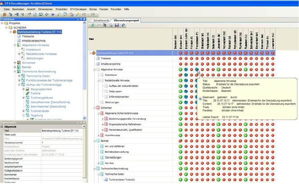
Task: Click the first green dot in Not-Aus row
Action: click(x=180, y=163)
